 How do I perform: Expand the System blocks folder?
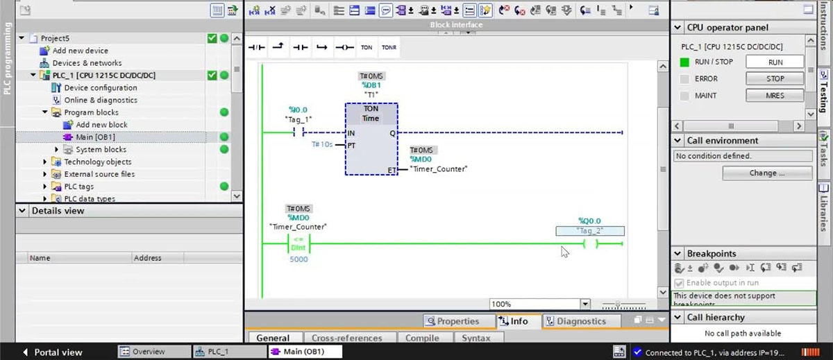pos(57,149)
